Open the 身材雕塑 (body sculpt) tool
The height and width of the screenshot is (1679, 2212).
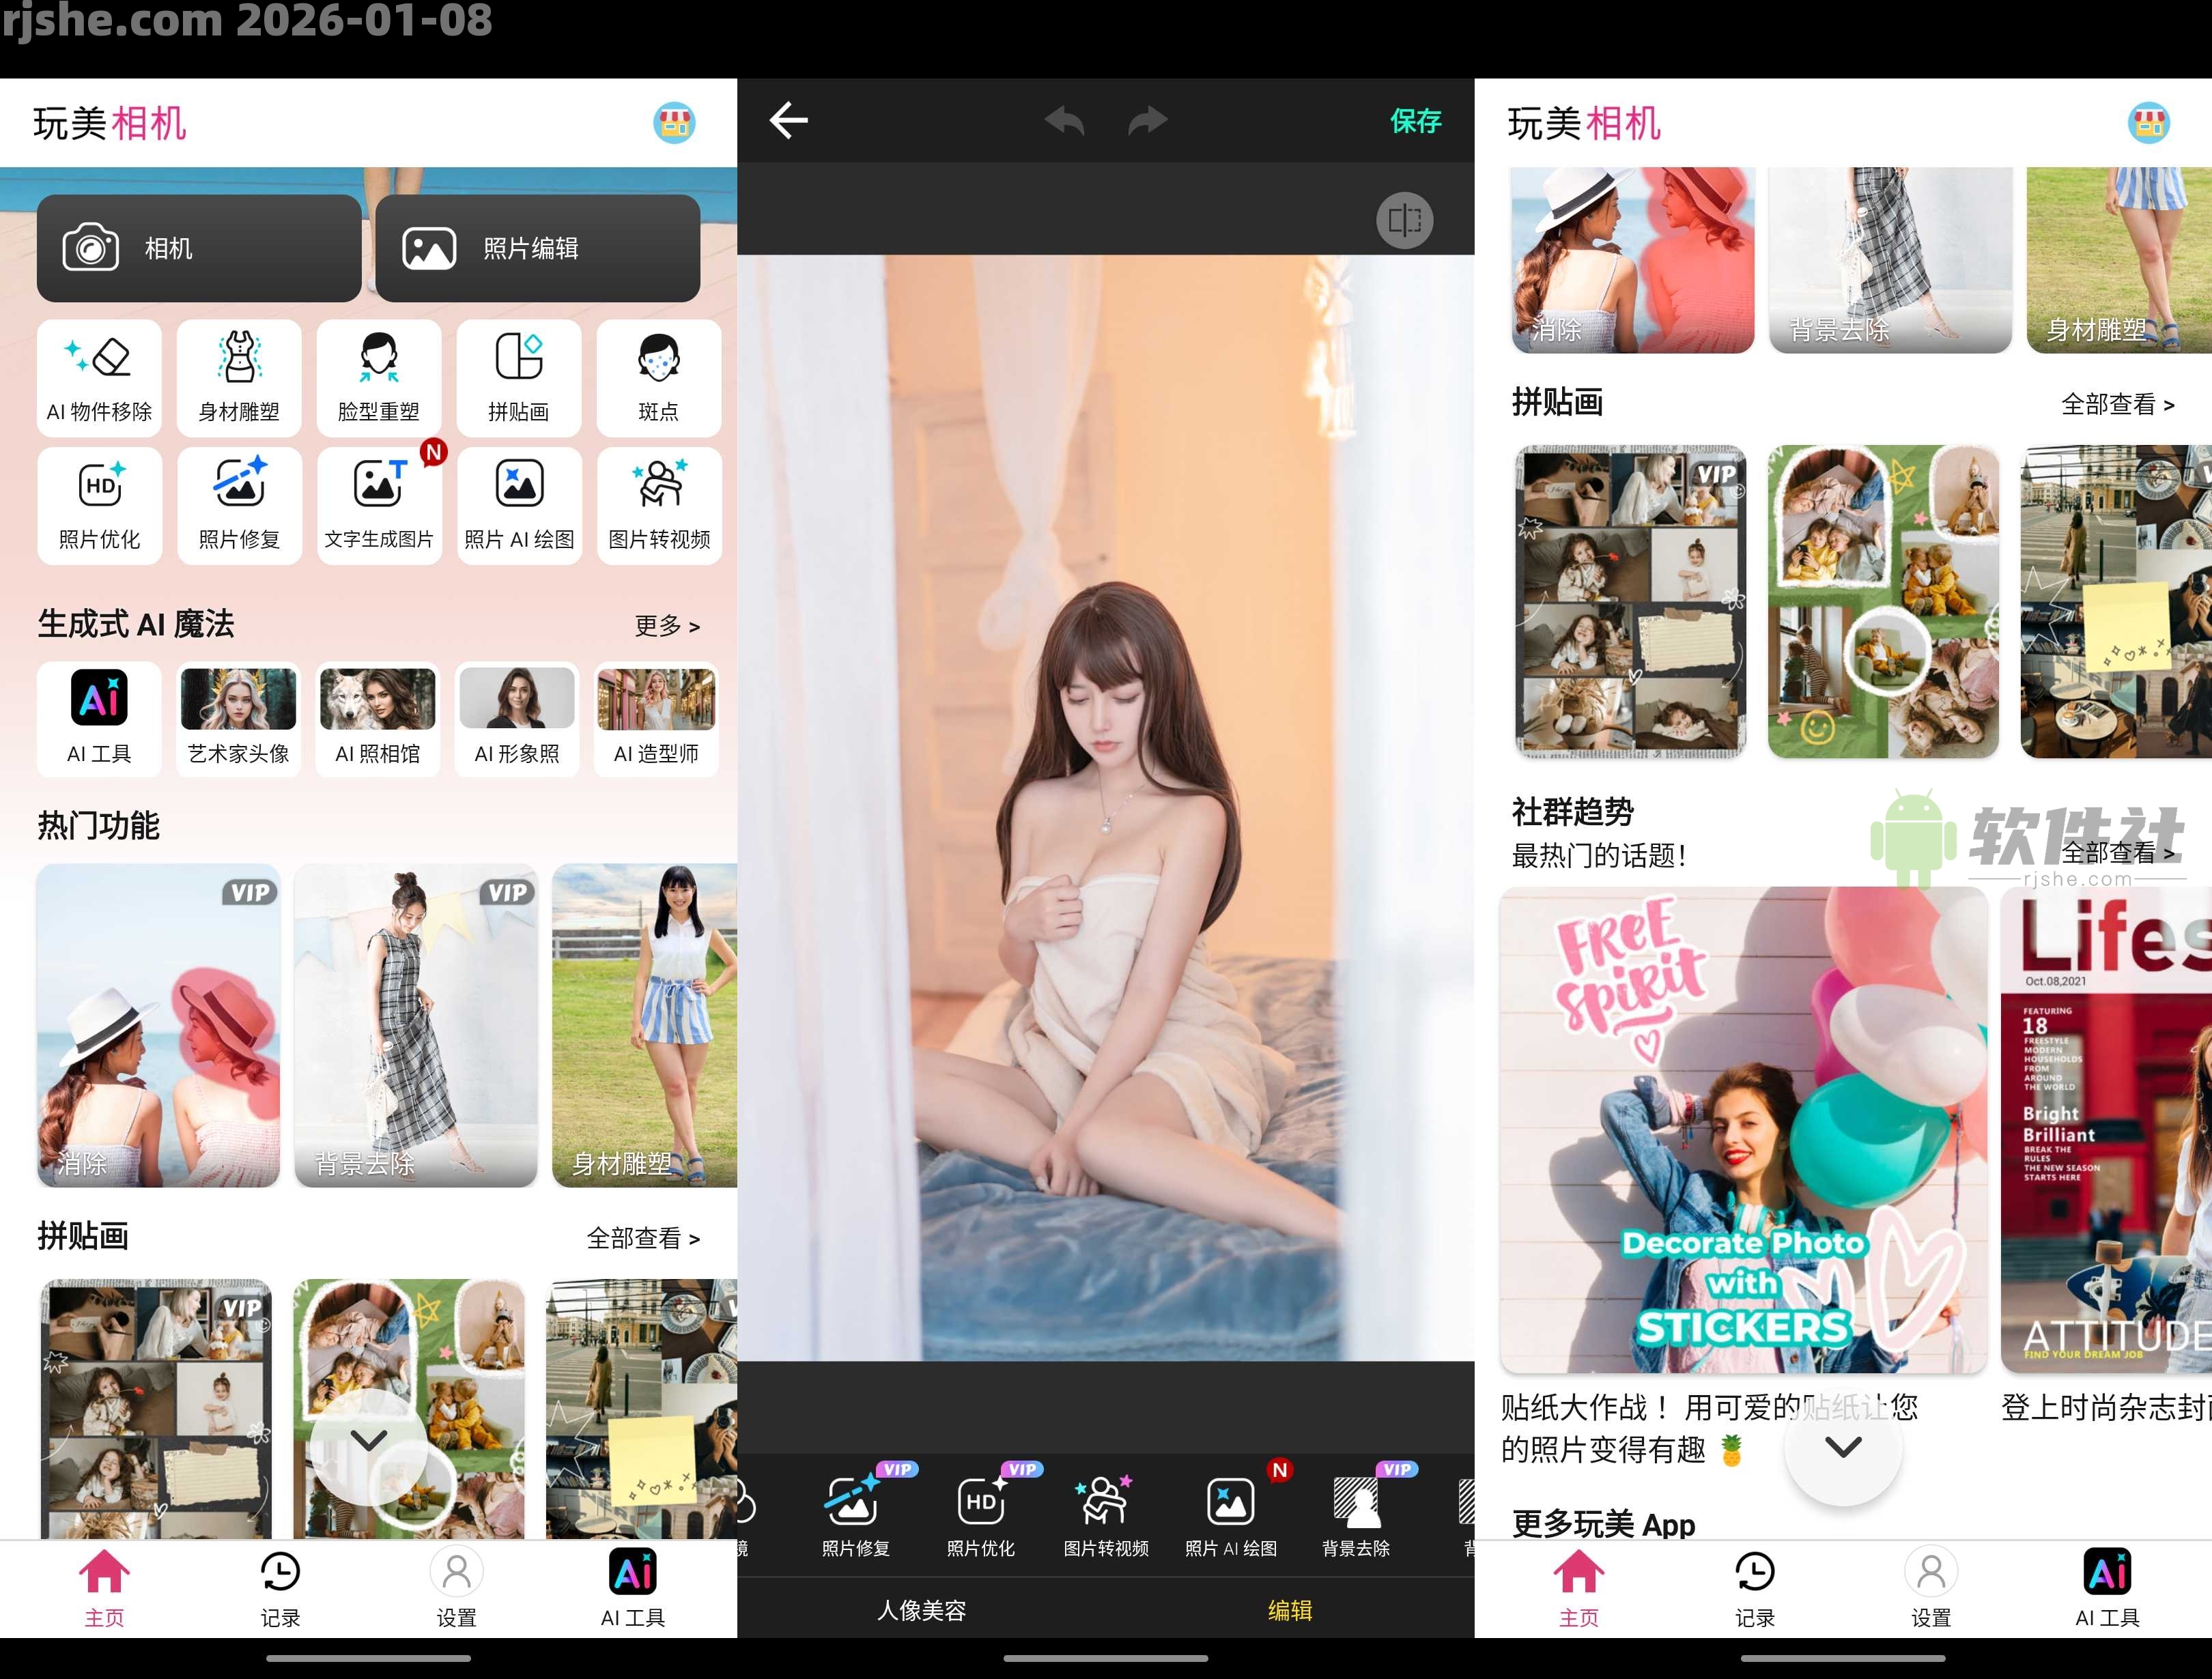tap(239, 378)
